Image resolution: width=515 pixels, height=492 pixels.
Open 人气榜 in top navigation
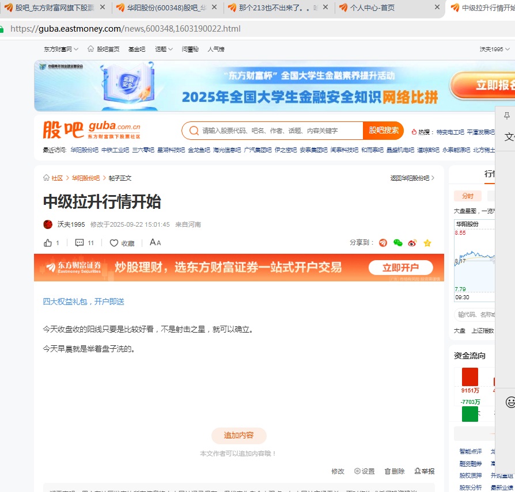[x=216, y=49]
